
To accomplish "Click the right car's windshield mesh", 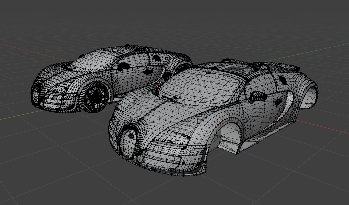I will click(200, 87).
